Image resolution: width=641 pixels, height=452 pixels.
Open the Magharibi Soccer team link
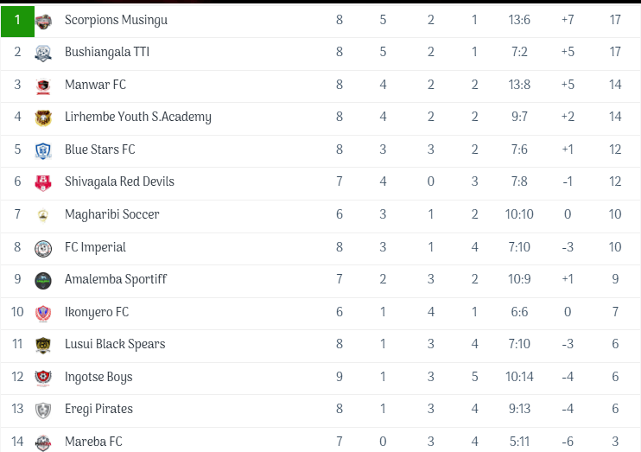point(111,214)
